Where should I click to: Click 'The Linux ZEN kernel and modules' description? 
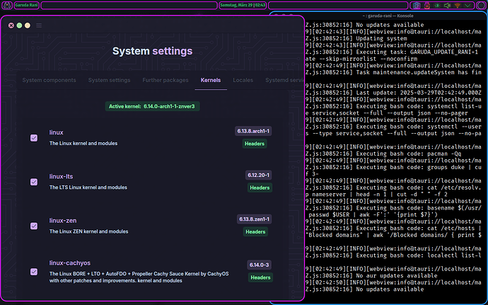point(88,231)
